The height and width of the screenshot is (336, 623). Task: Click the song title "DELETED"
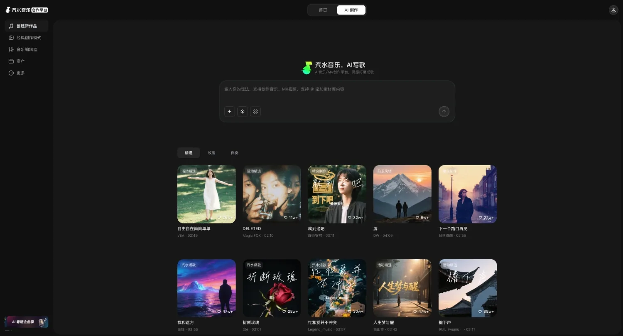[252, 229]
